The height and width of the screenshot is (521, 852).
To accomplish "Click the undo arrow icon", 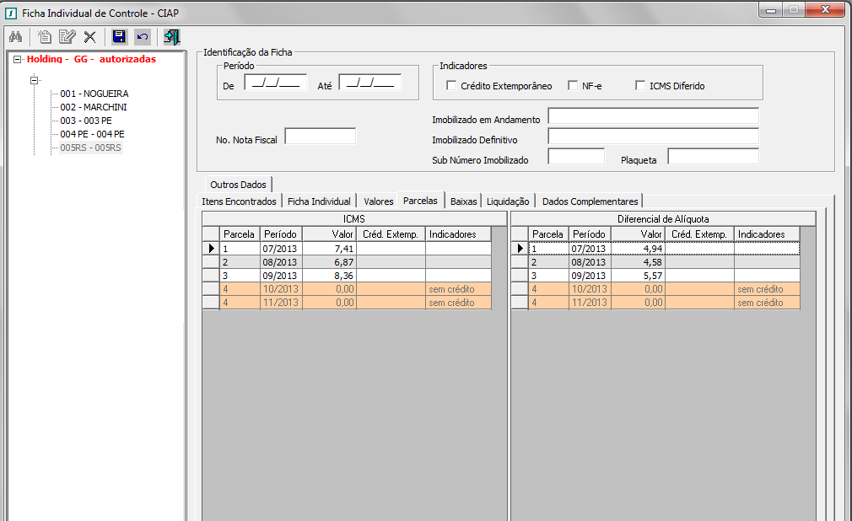I will coord(142,37).
